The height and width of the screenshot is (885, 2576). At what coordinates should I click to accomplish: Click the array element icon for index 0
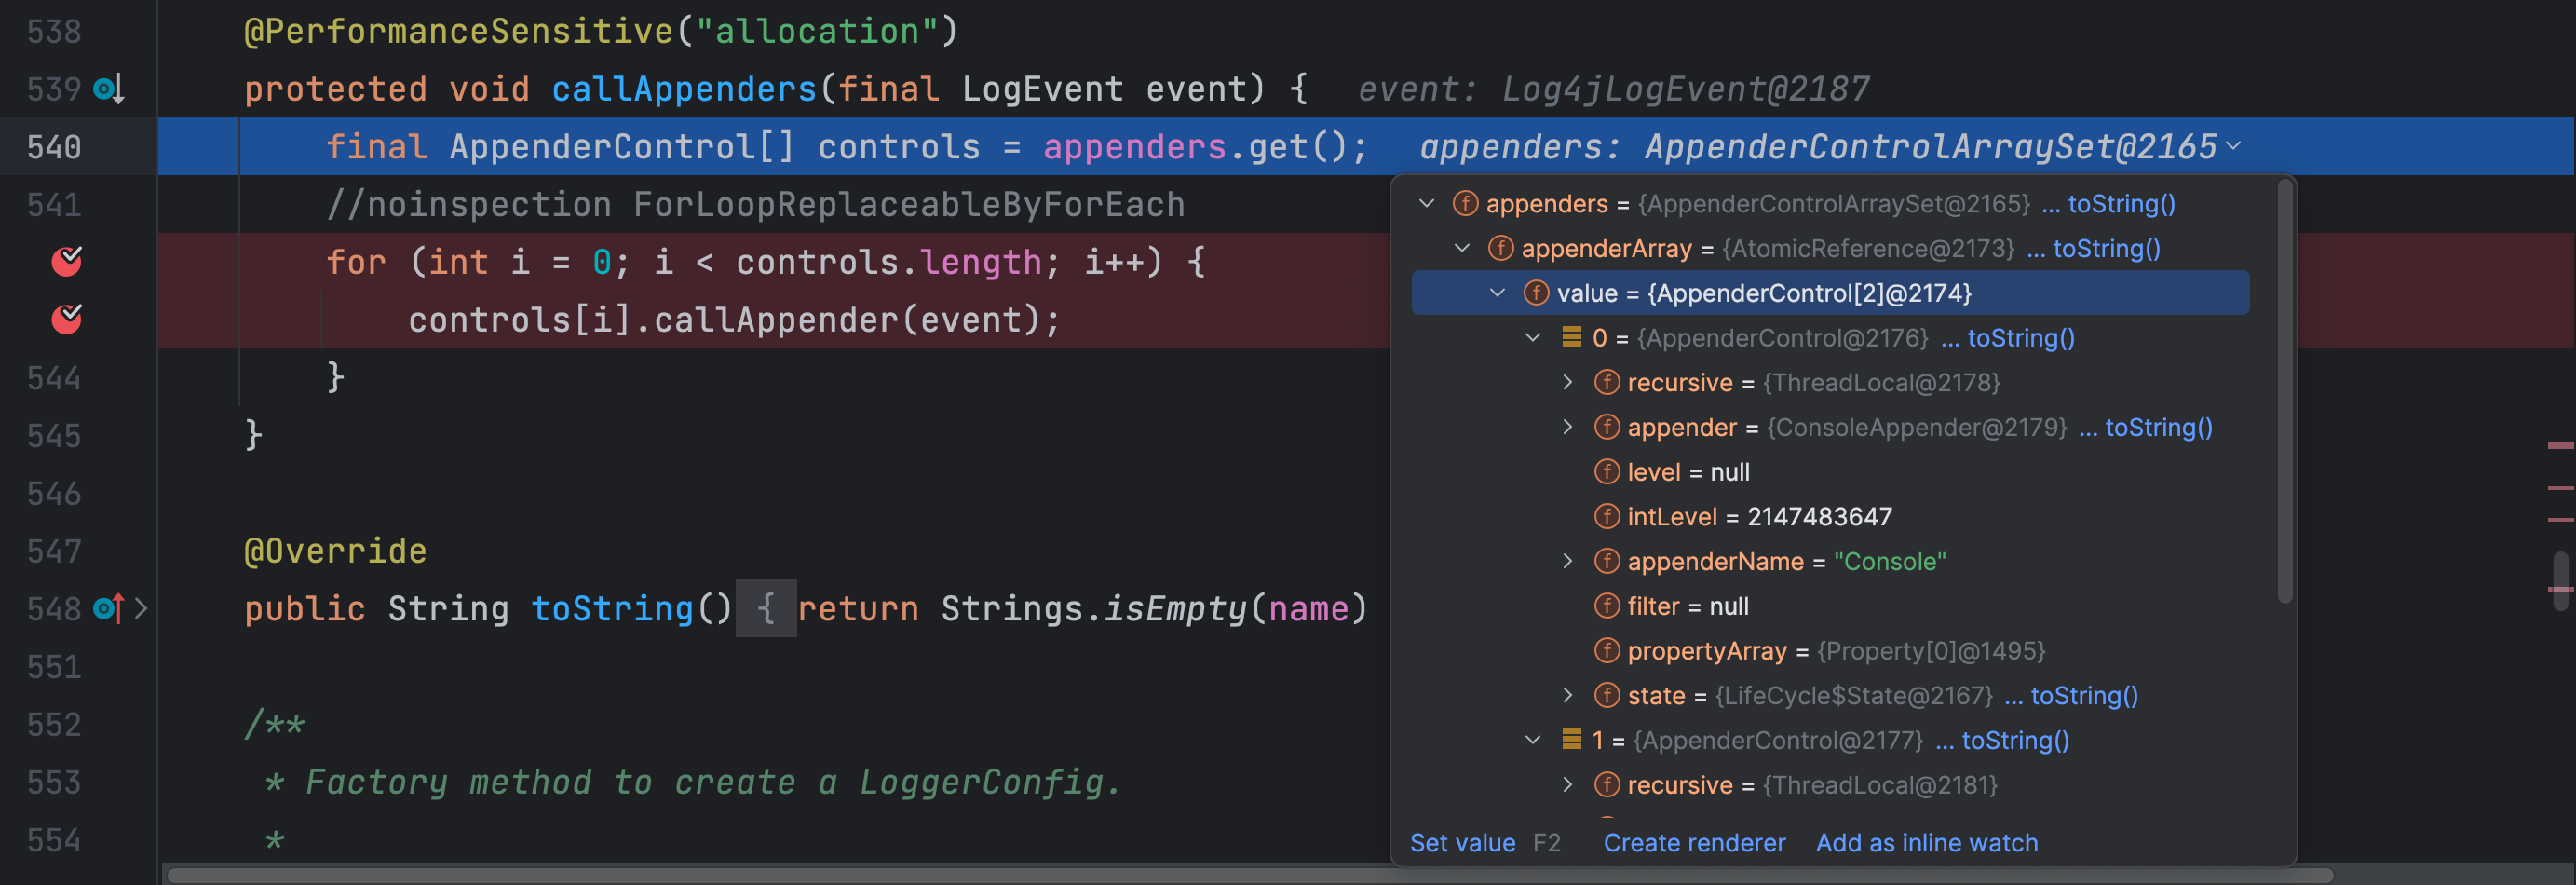(x=1571, y=337)
